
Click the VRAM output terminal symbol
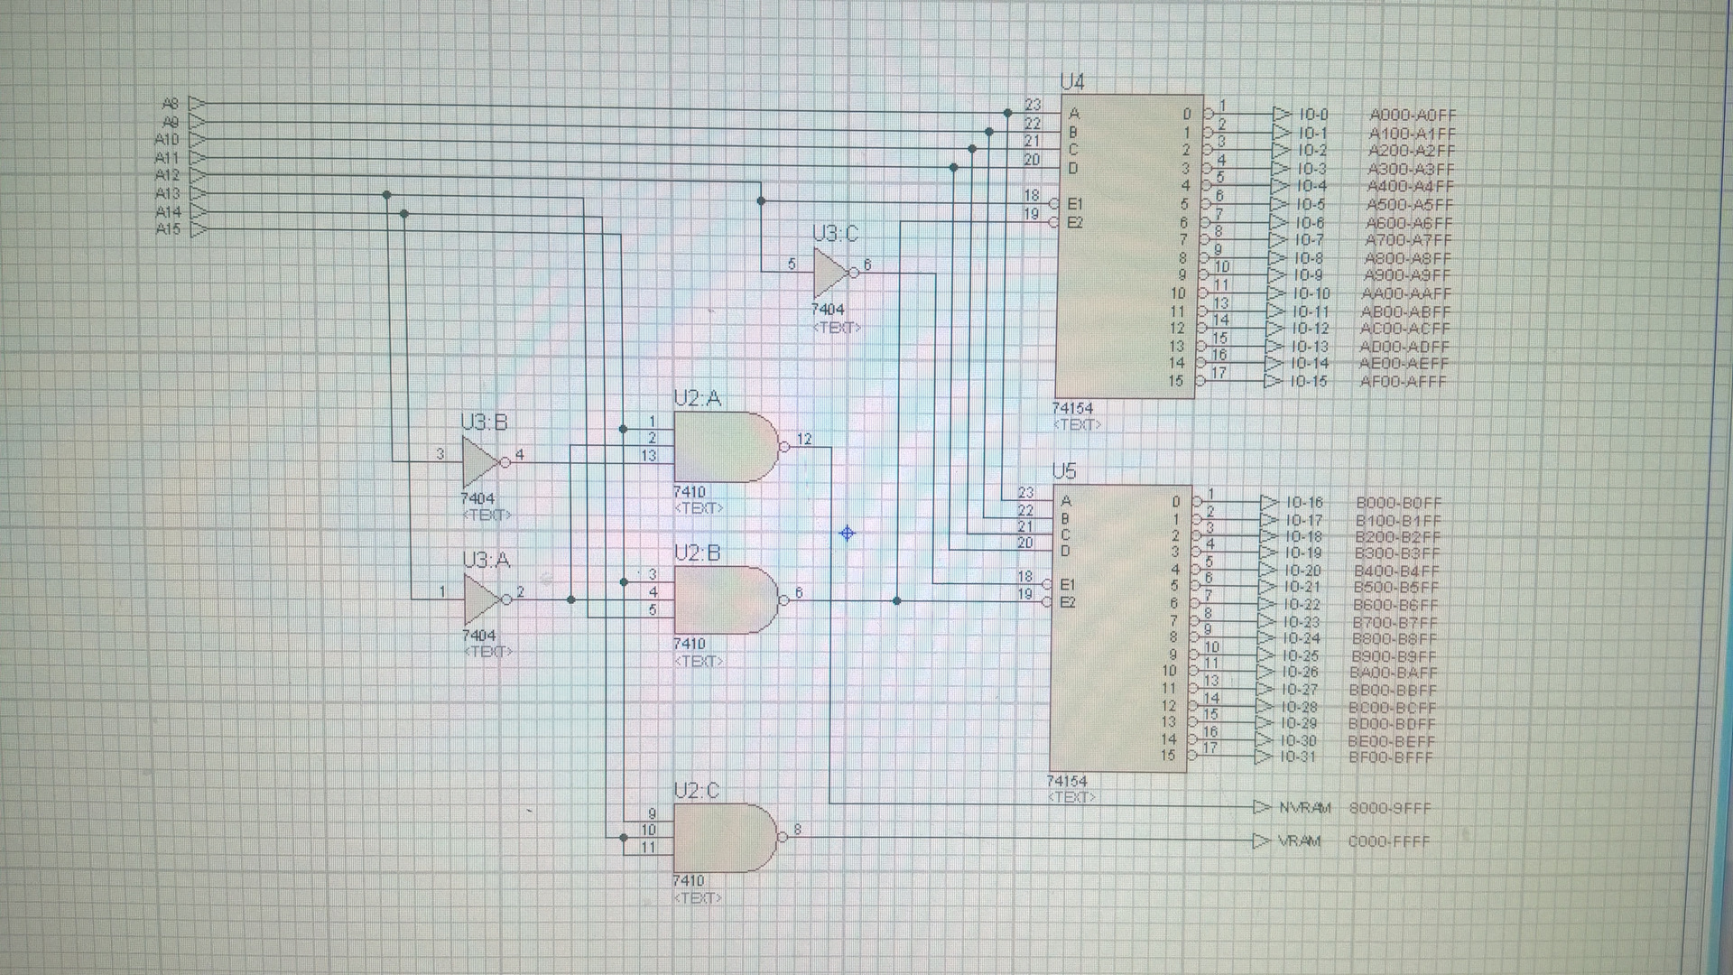pyautogui.click(x=1262, y=840)
